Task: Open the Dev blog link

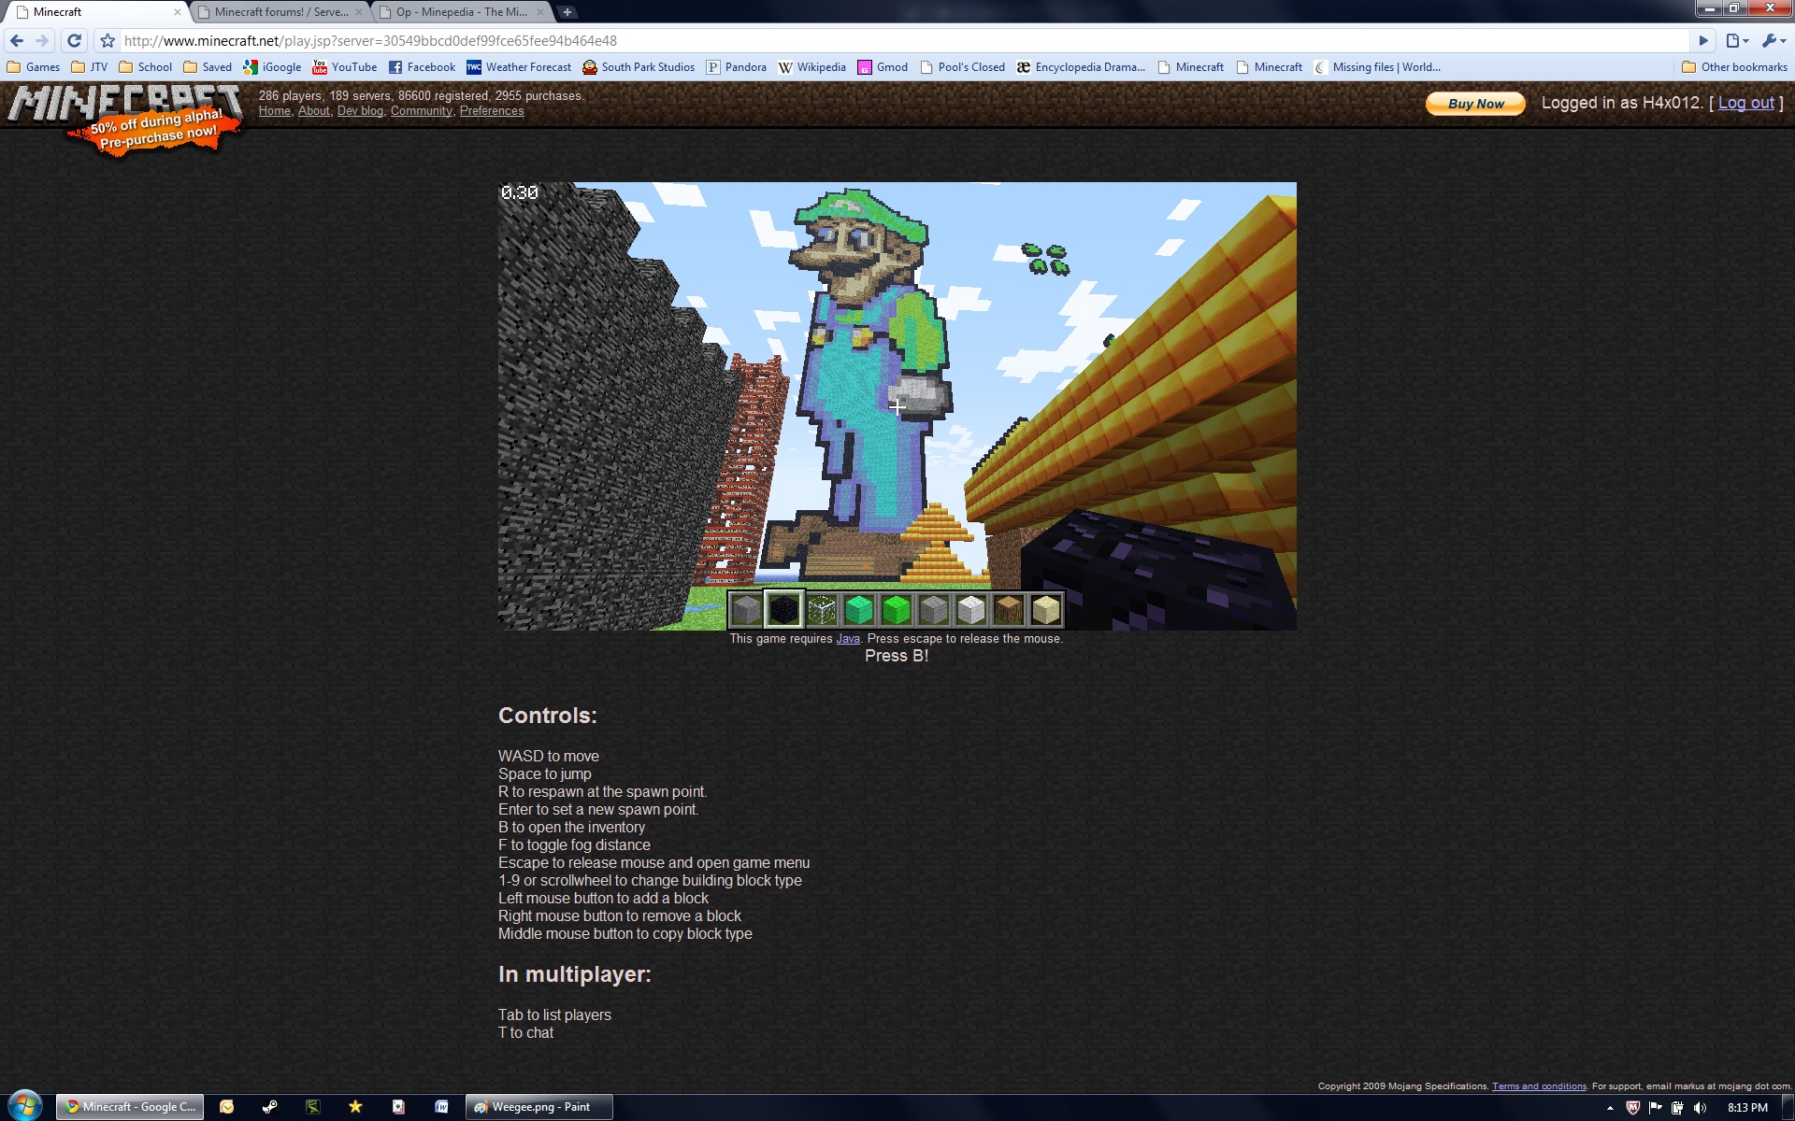Action: pos(360,111)
